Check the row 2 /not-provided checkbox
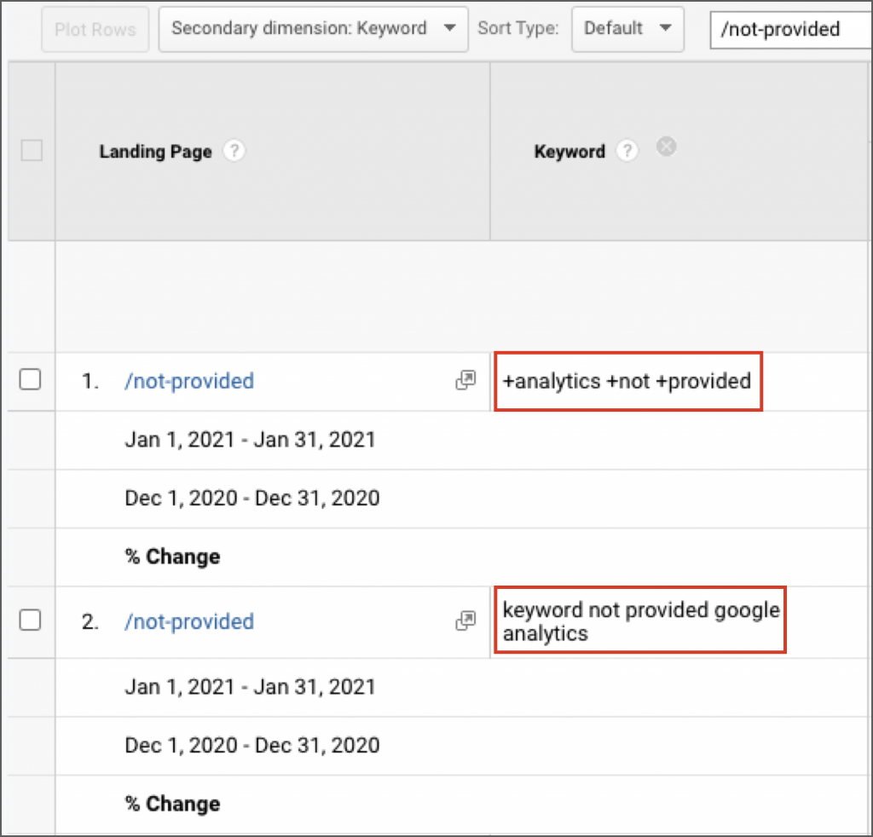The height and width of the screenshot is (837, 873). (30, 620)
